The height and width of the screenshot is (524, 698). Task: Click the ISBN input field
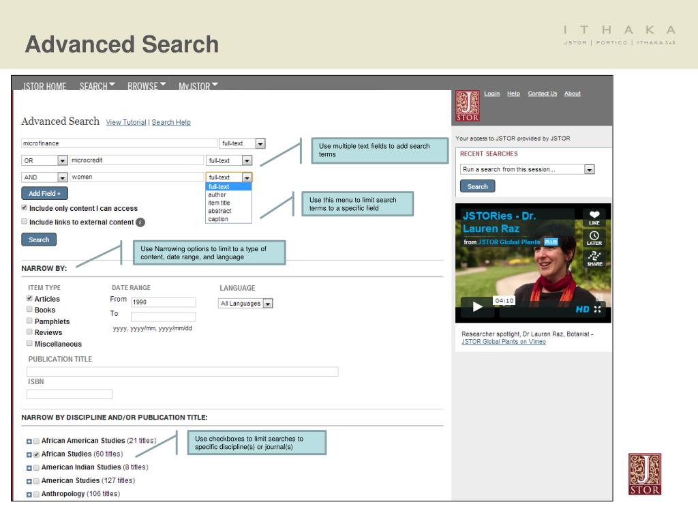coord(70,394)
